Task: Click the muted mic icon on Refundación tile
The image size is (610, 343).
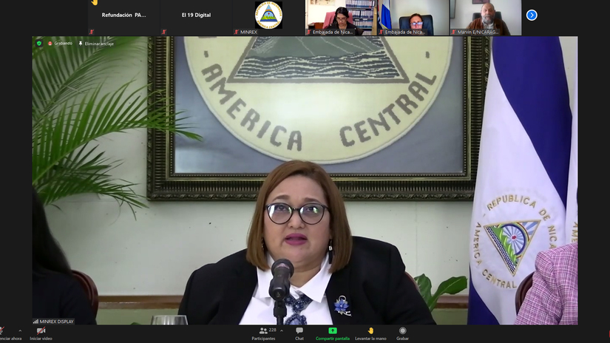Action: pyautogui.click(x=92, y=33)
